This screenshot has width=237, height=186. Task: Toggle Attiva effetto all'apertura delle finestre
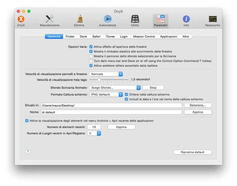91,47
